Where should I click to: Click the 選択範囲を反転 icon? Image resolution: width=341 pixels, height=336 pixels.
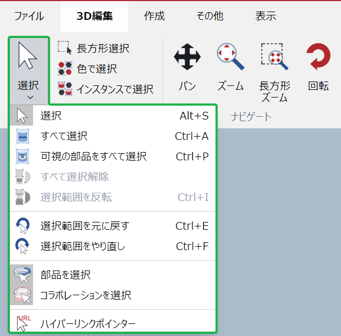tap(23, 197)
